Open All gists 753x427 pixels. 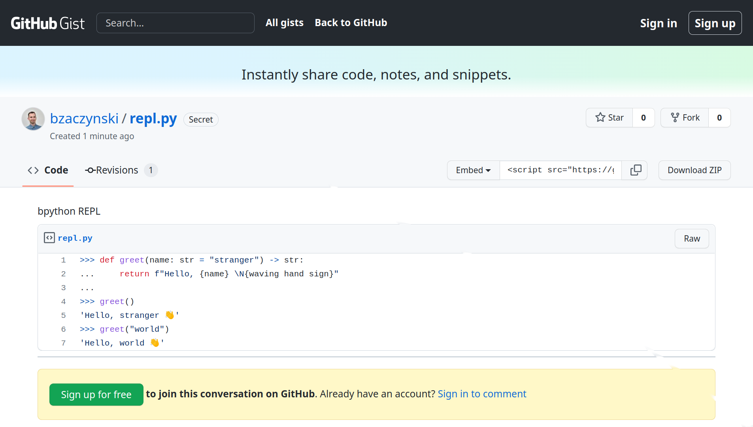[x=284, y=23]
